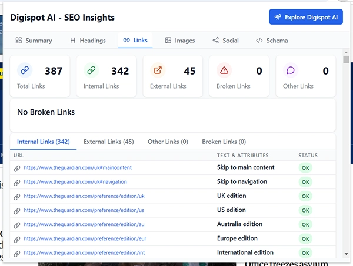This screenshot has height=266, width=353.
Task: Click link icon beside edition/us URL
Action: (x=17, y=211)
